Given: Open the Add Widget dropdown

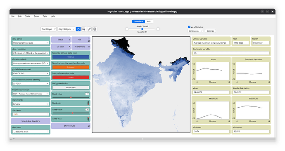Looking at the screenshot, I should pyautogui.click(x=48, y=29).
